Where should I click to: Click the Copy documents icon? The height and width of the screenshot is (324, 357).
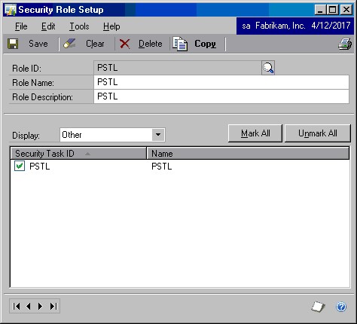coord(180,44)
